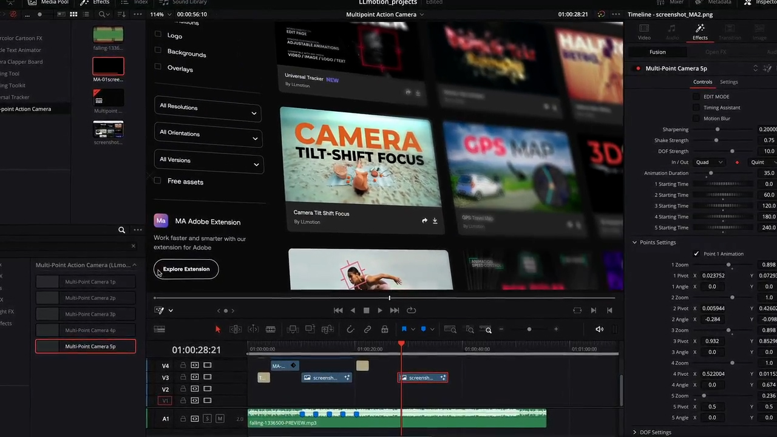The height and width of the screenshot is (437, 777).
Task: Solo the A1 audio track
Action: [208, 418]
